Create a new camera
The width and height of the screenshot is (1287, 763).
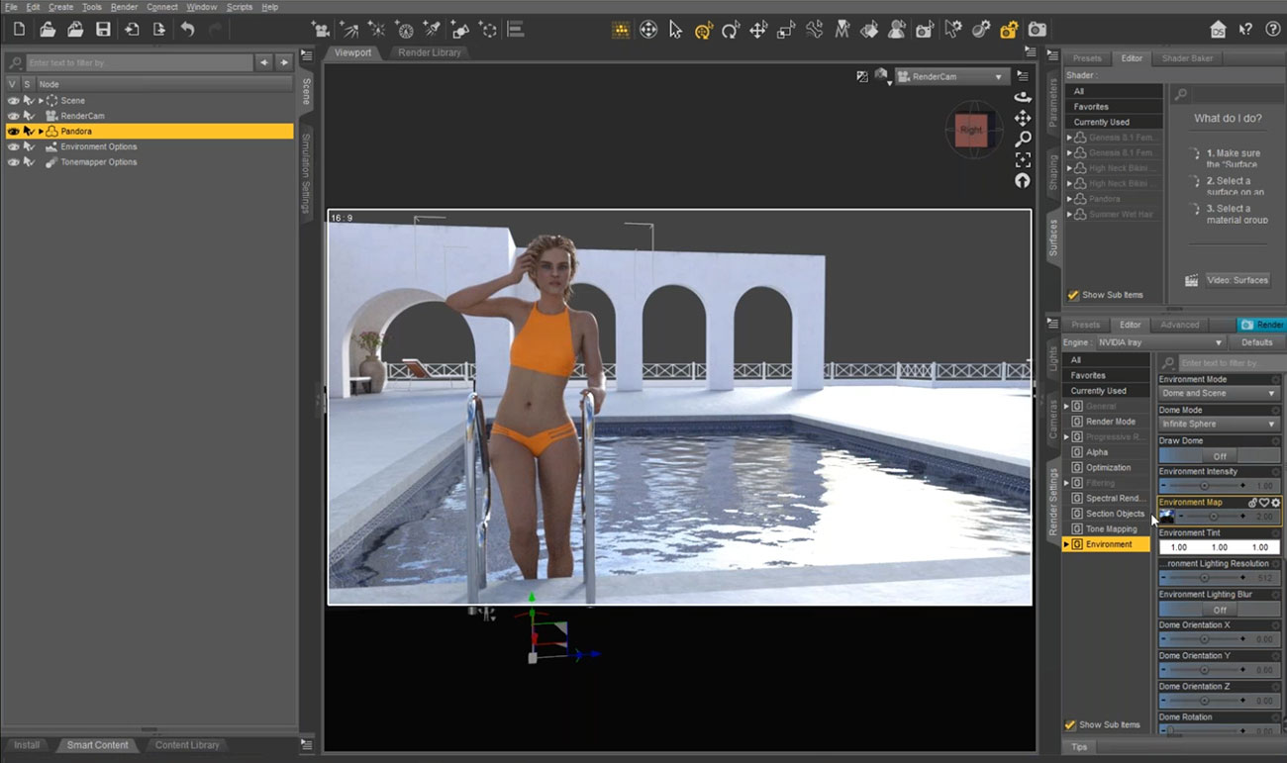click(321, 30)
